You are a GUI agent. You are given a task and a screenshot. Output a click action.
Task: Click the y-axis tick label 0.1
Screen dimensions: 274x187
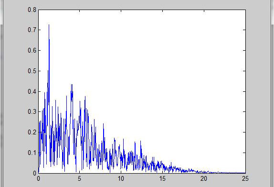tap(32, 153)
